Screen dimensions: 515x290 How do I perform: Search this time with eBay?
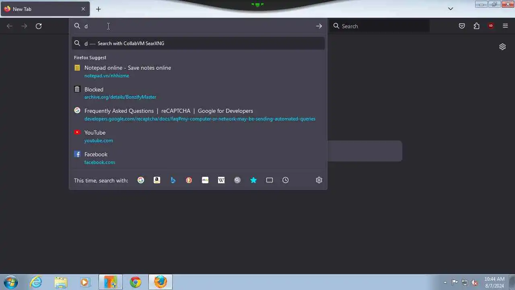[205, 180]
